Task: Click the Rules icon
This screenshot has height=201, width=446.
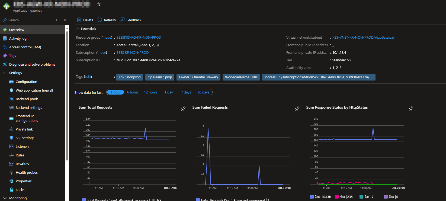Action: point(11,155)
